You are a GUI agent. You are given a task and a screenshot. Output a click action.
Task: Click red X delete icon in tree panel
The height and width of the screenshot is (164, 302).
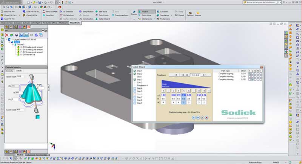point(7,35)
